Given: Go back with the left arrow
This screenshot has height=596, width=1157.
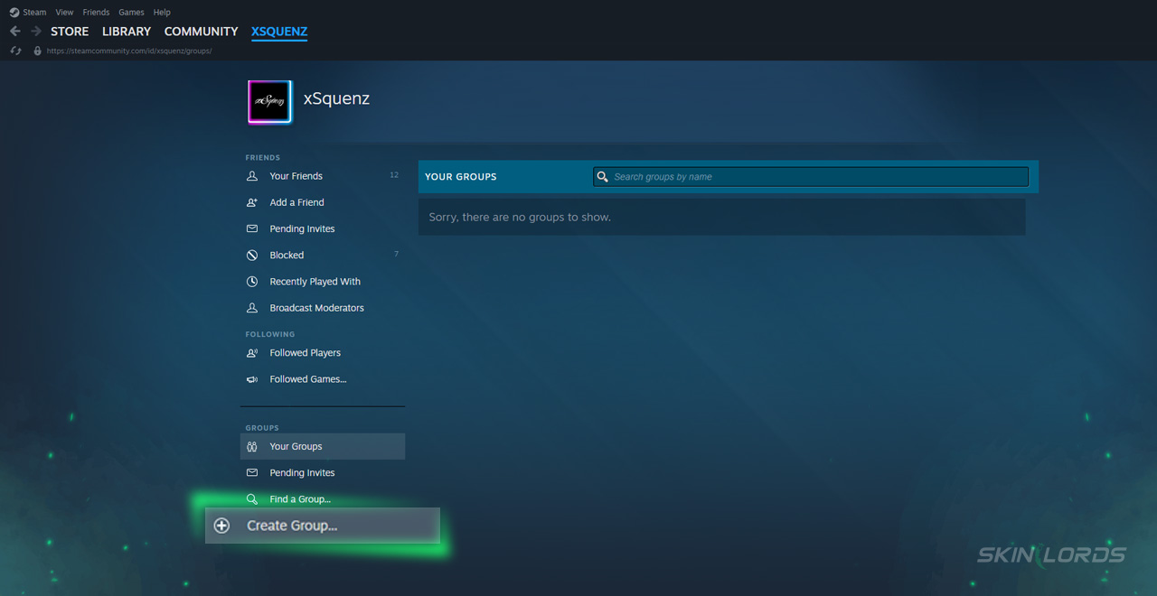Looking at the screenshot, I should [x=15, y=31].
